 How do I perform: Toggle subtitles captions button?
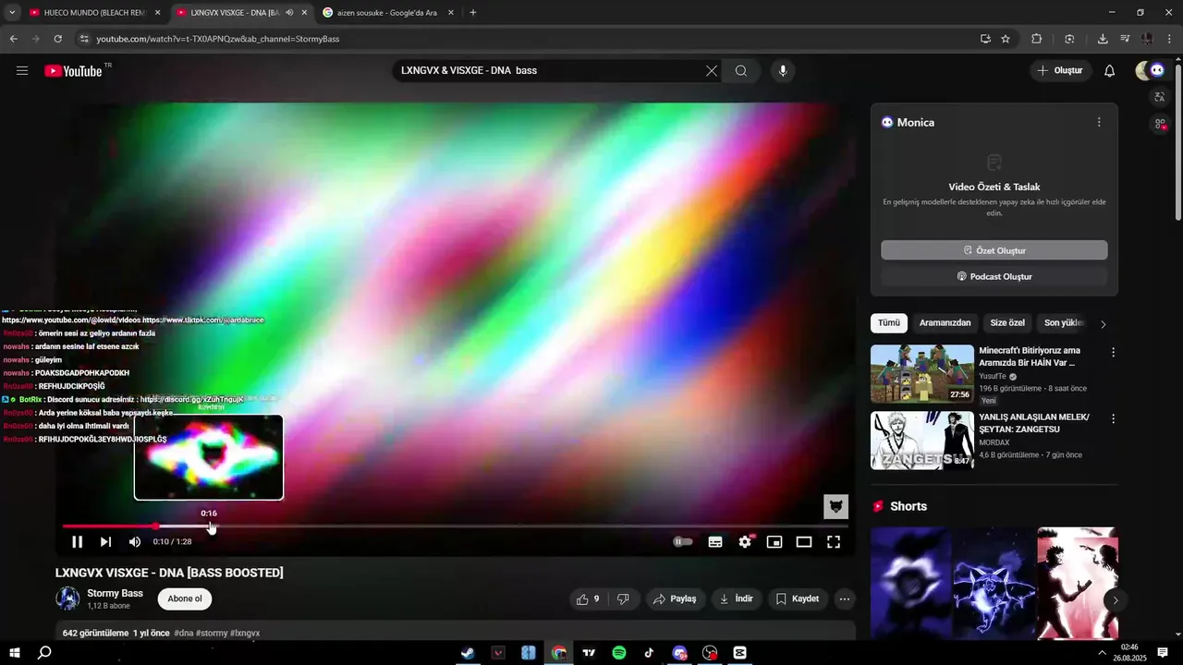[x=715, y=542]
